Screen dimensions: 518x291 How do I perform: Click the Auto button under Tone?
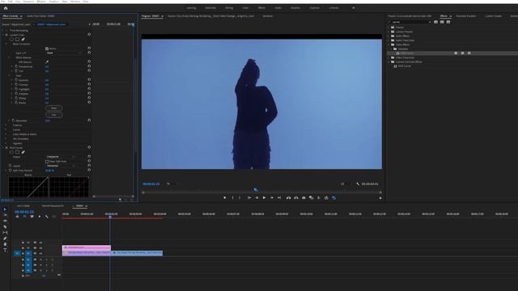(54, 115)
